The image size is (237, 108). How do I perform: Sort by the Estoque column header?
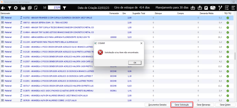point(158,13)
